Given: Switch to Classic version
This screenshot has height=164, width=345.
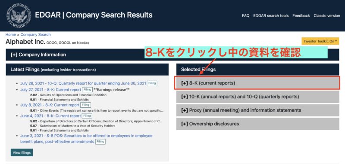Looking at the screenshot, I should tap(327, 16).
